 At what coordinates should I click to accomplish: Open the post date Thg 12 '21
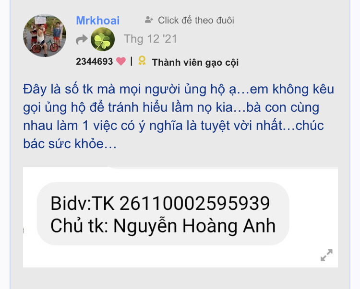tap(150, 39)
